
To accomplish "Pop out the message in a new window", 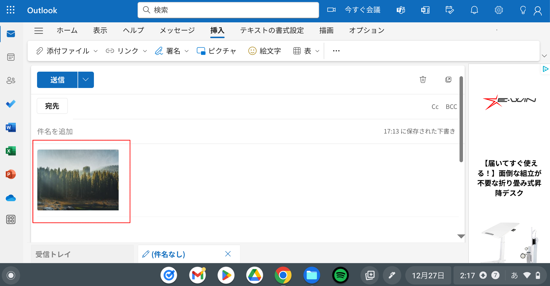I will pos(448,80).
